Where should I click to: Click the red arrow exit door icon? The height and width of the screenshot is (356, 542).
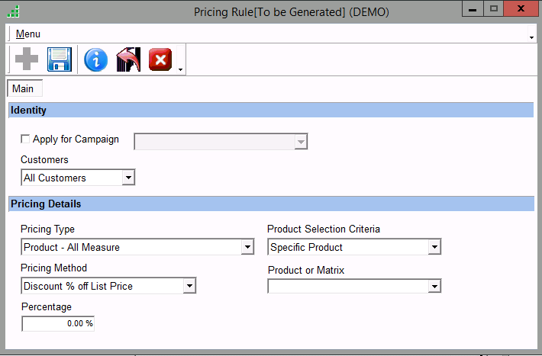[128, 59]
